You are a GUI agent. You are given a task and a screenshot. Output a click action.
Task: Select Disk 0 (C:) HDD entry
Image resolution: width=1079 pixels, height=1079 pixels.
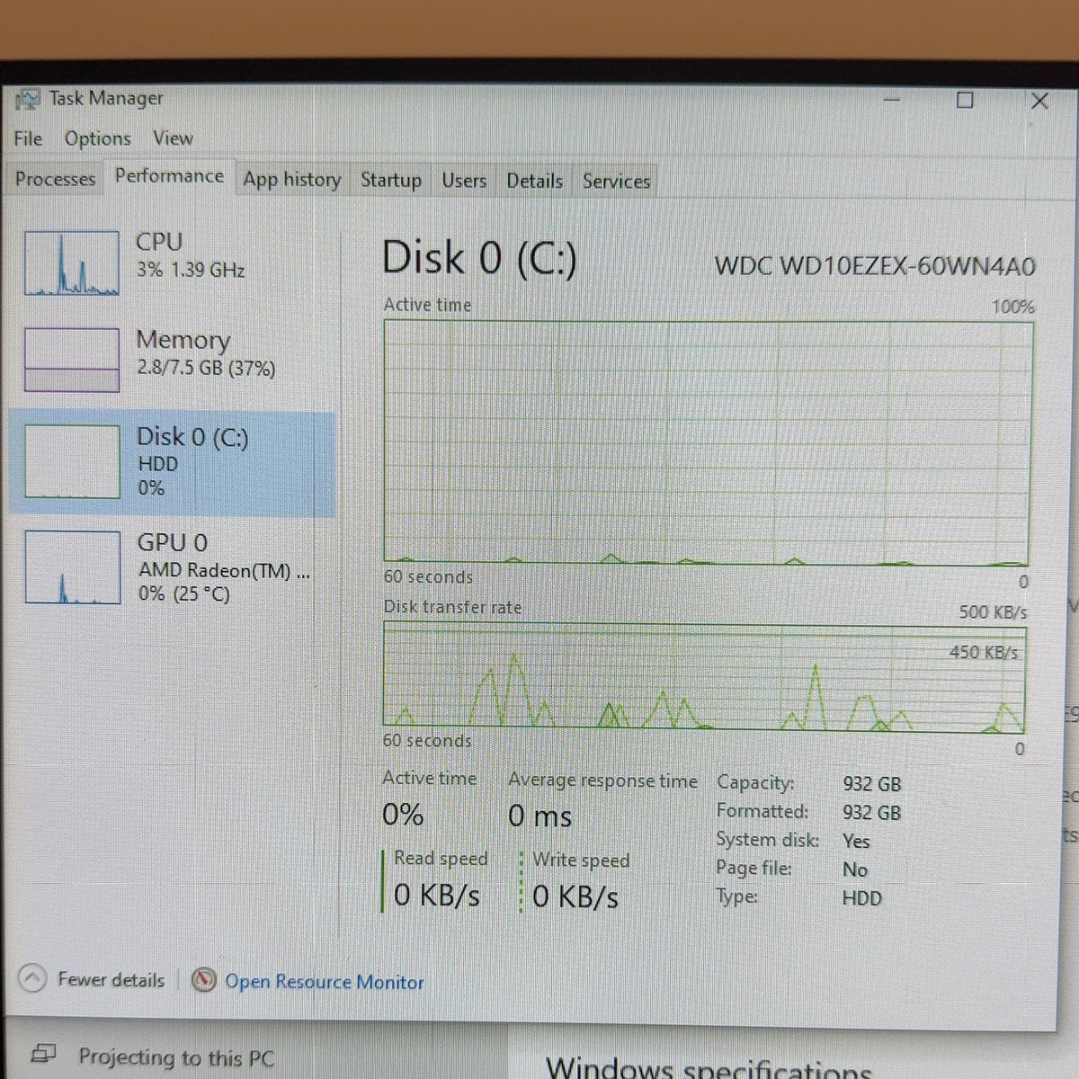point(173,463)
